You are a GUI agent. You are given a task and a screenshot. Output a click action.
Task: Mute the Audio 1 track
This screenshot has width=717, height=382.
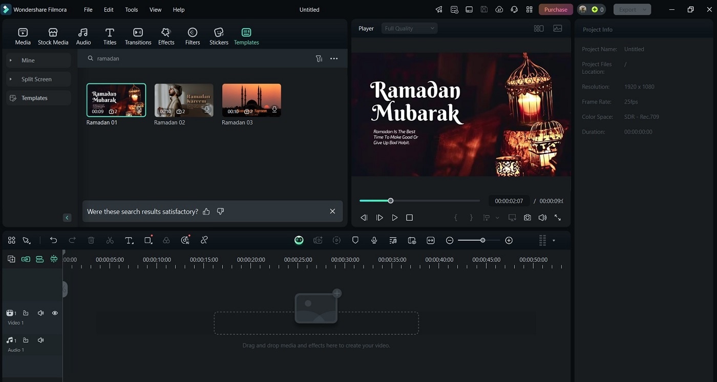(x=40, y=340)
